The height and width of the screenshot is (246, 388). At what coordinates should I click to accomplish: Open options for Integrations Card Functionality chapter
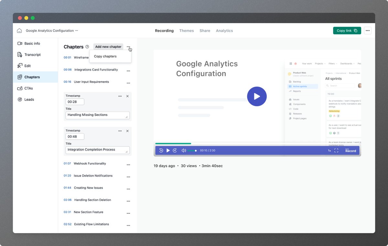coord(128,71)
